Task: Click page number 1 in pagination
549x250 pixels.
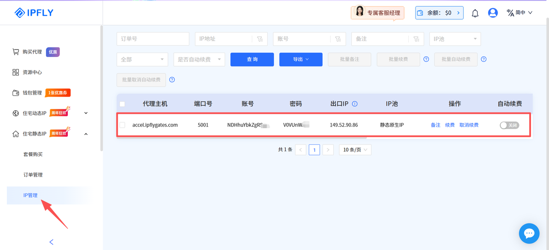Action: 314,150
